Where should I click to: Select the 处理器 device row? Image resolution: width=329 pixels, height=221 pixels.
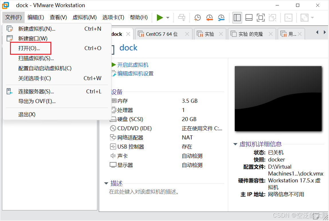click(167, 110)
